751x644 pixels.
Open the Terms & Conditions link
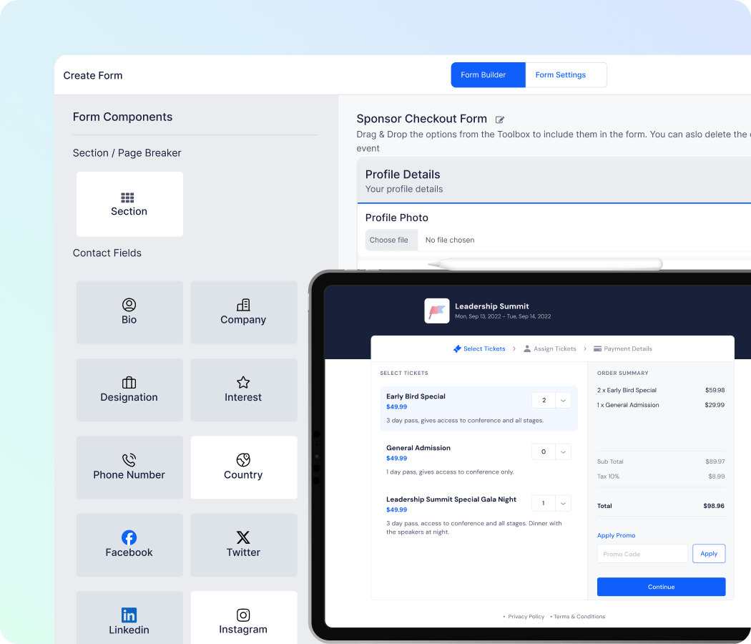tap(579, 617)
